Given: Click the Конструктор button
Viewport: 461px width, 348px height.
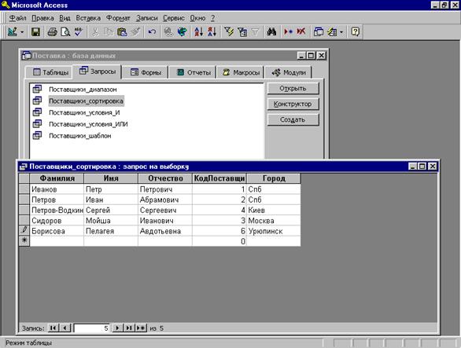Looking at the screenshot, I should click(x=293, y=104).
